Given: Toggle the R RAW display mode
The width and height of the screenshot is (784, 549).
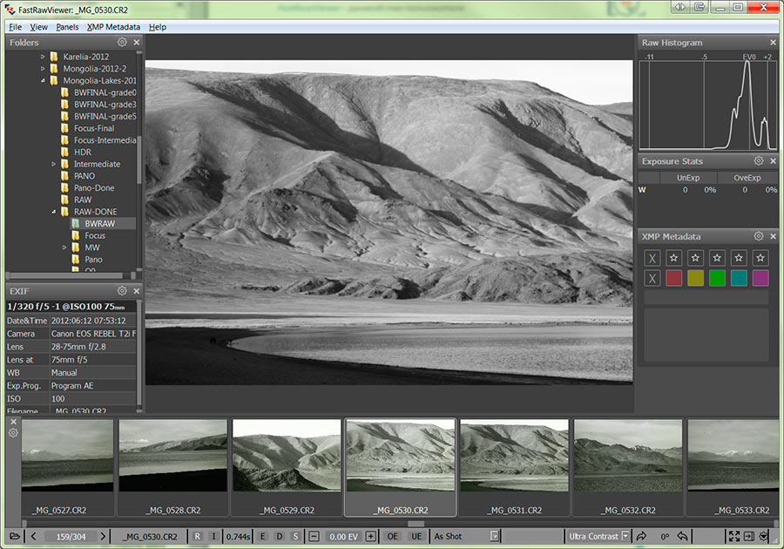Looking at the screenshot, I should [x=198, y=536].
